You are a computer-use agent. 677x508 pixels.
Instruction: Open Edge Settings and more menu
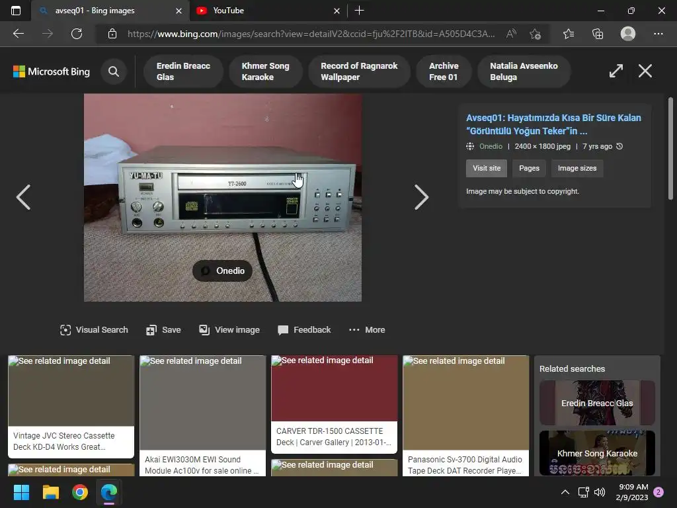click(658, 34)
